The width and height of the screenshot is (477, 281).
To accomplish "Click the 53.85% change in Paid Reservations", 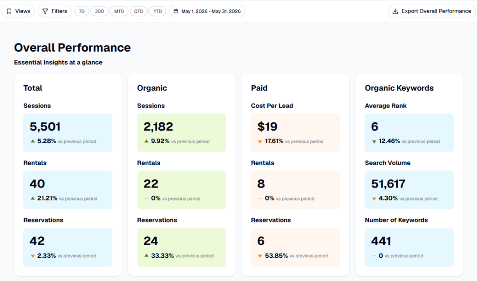I will pos(276,256).
